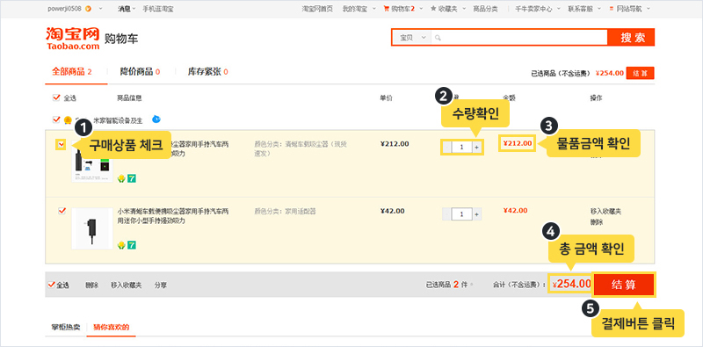Click 分享 in the bottom bar

(x=161, y=285)
